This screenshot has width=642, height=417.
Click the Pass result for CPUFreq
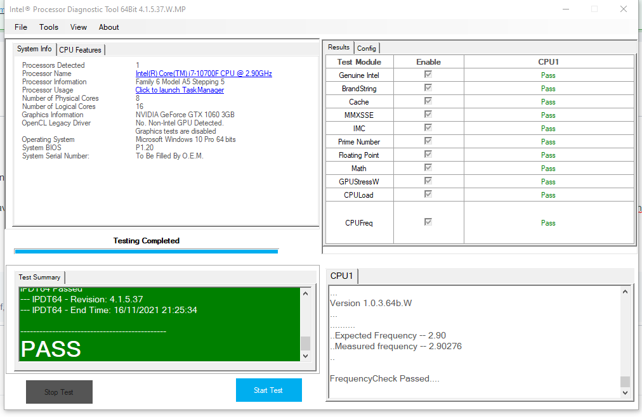[548, 223]
